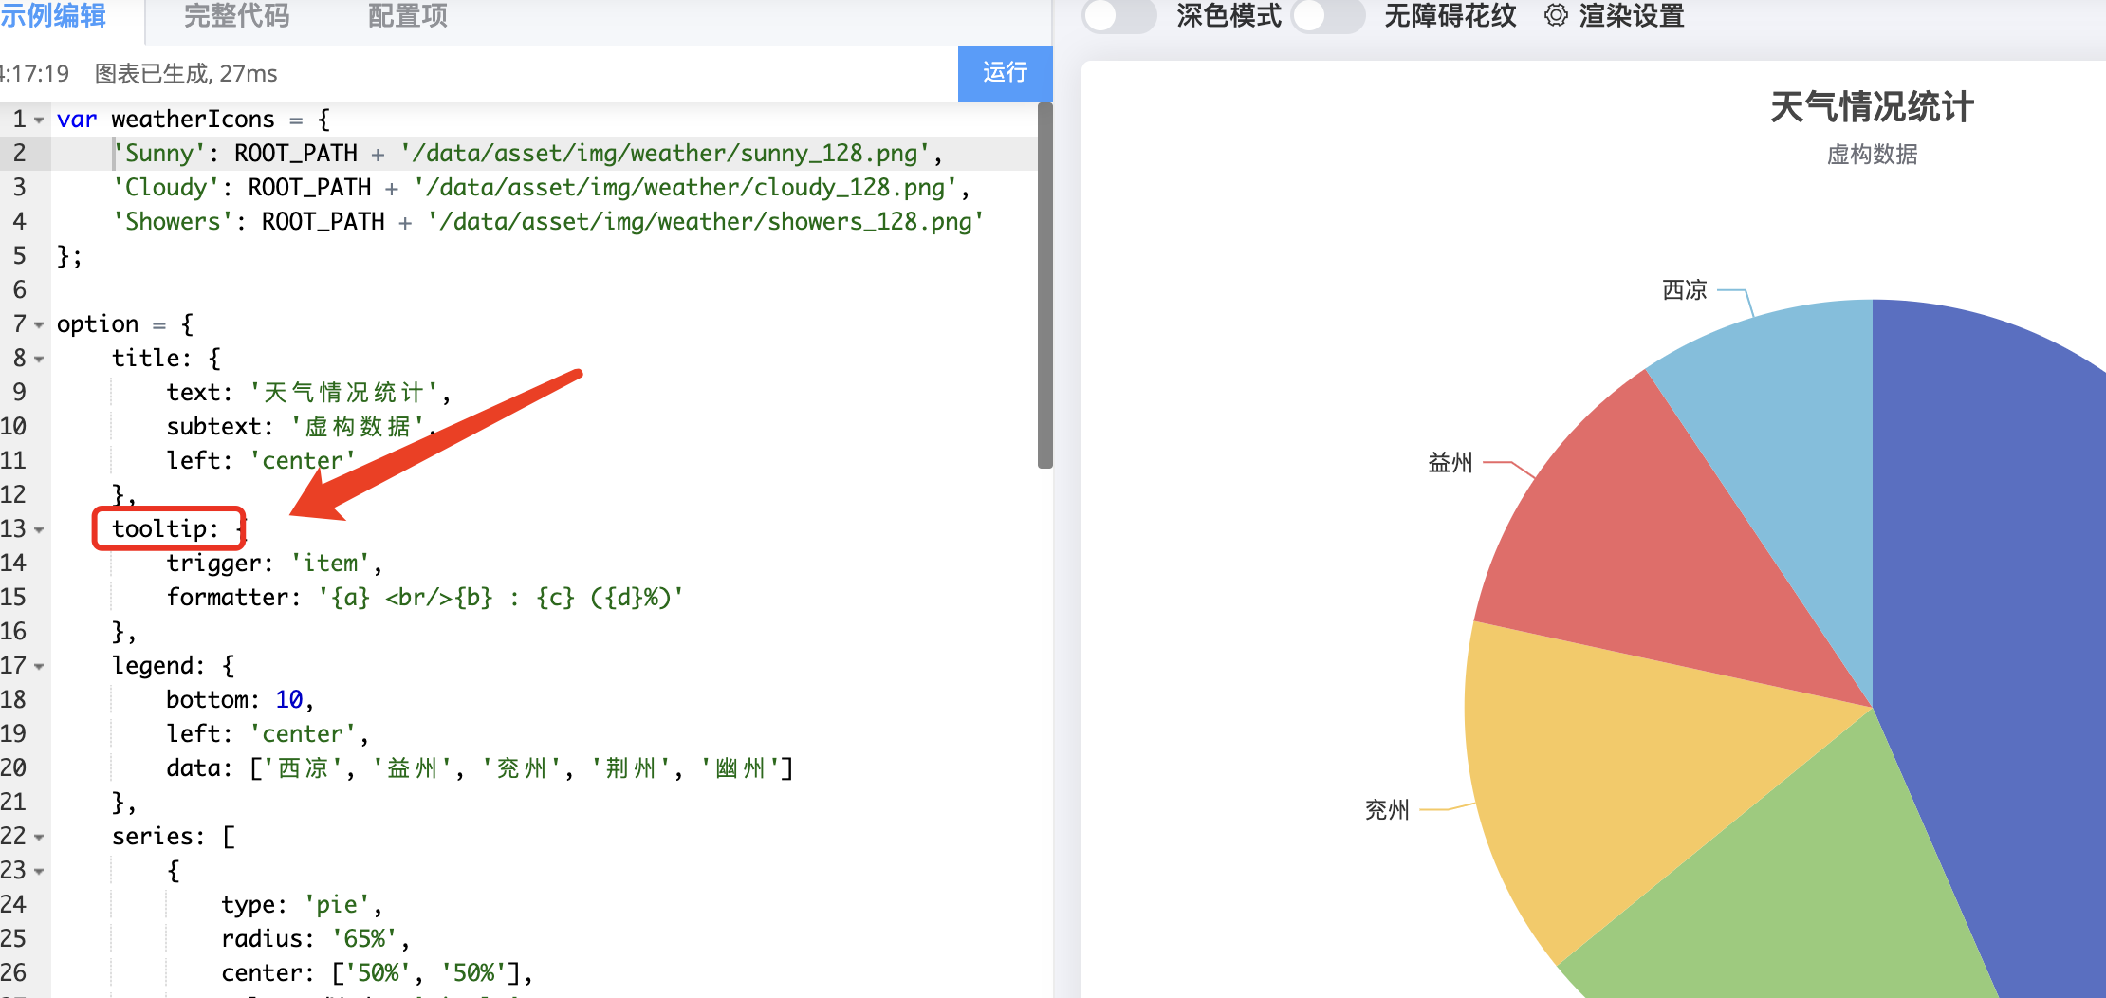The image size is (2106, 998).
Task: Click the subtext: '虚构数据' code line
Action: [x=302, y=427]
